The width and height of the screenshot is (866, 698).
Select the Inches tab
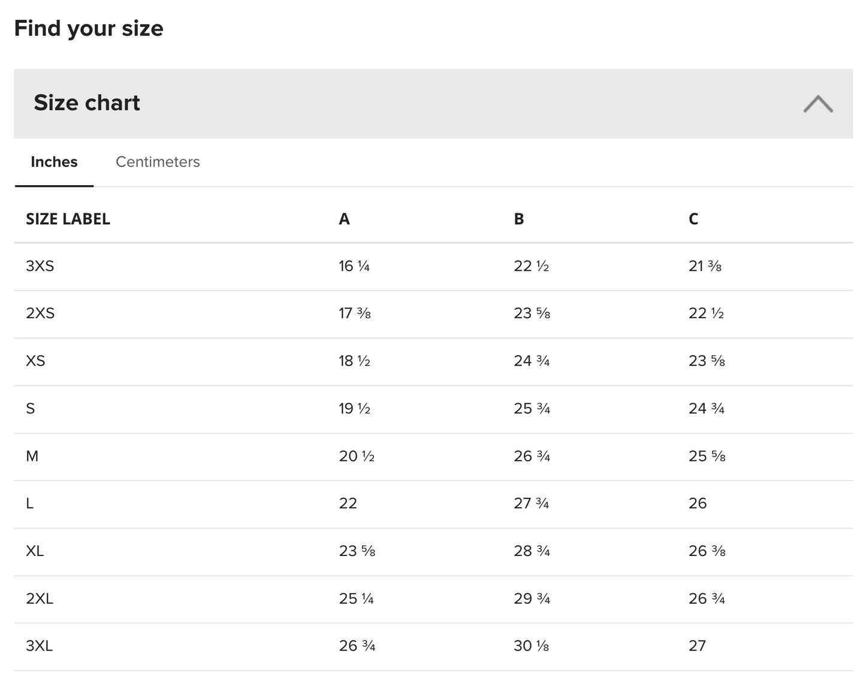point(54,162)
